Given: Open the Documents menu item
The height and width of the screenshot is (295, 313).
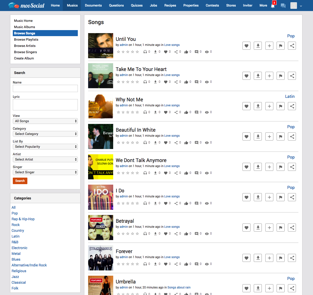Looking at the screenshot, I should coord(93,5).
